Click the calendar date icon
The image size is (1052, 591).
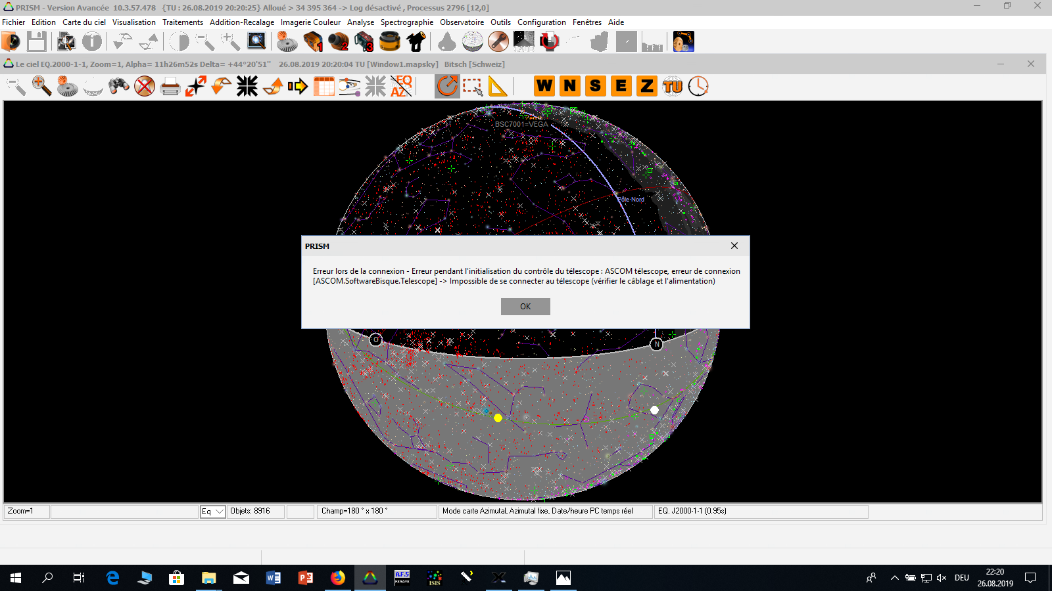click(x=324, y=86)
